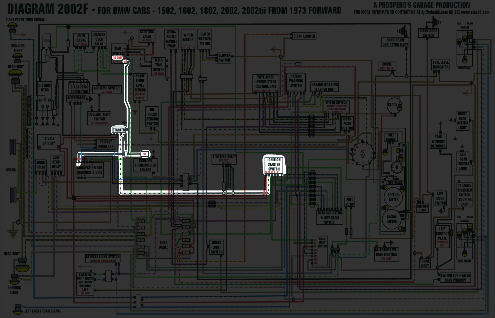The height and width of the screenshot is (318, 495).
Task: Select the Voltage Regulator box
Action: pos(106,144)
